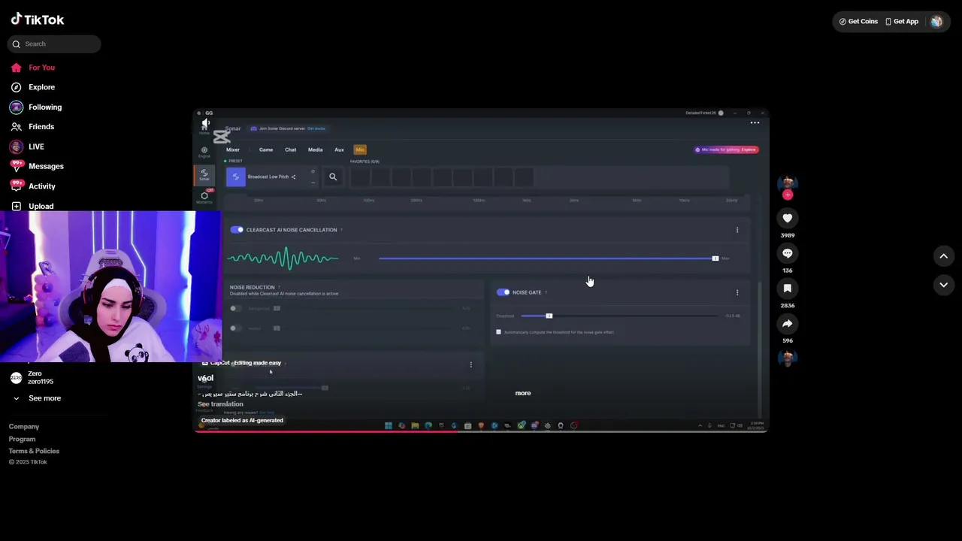This screenshot has width=962, height=541.
Task: Go to previous video
Action: click(x=944, y=256)
